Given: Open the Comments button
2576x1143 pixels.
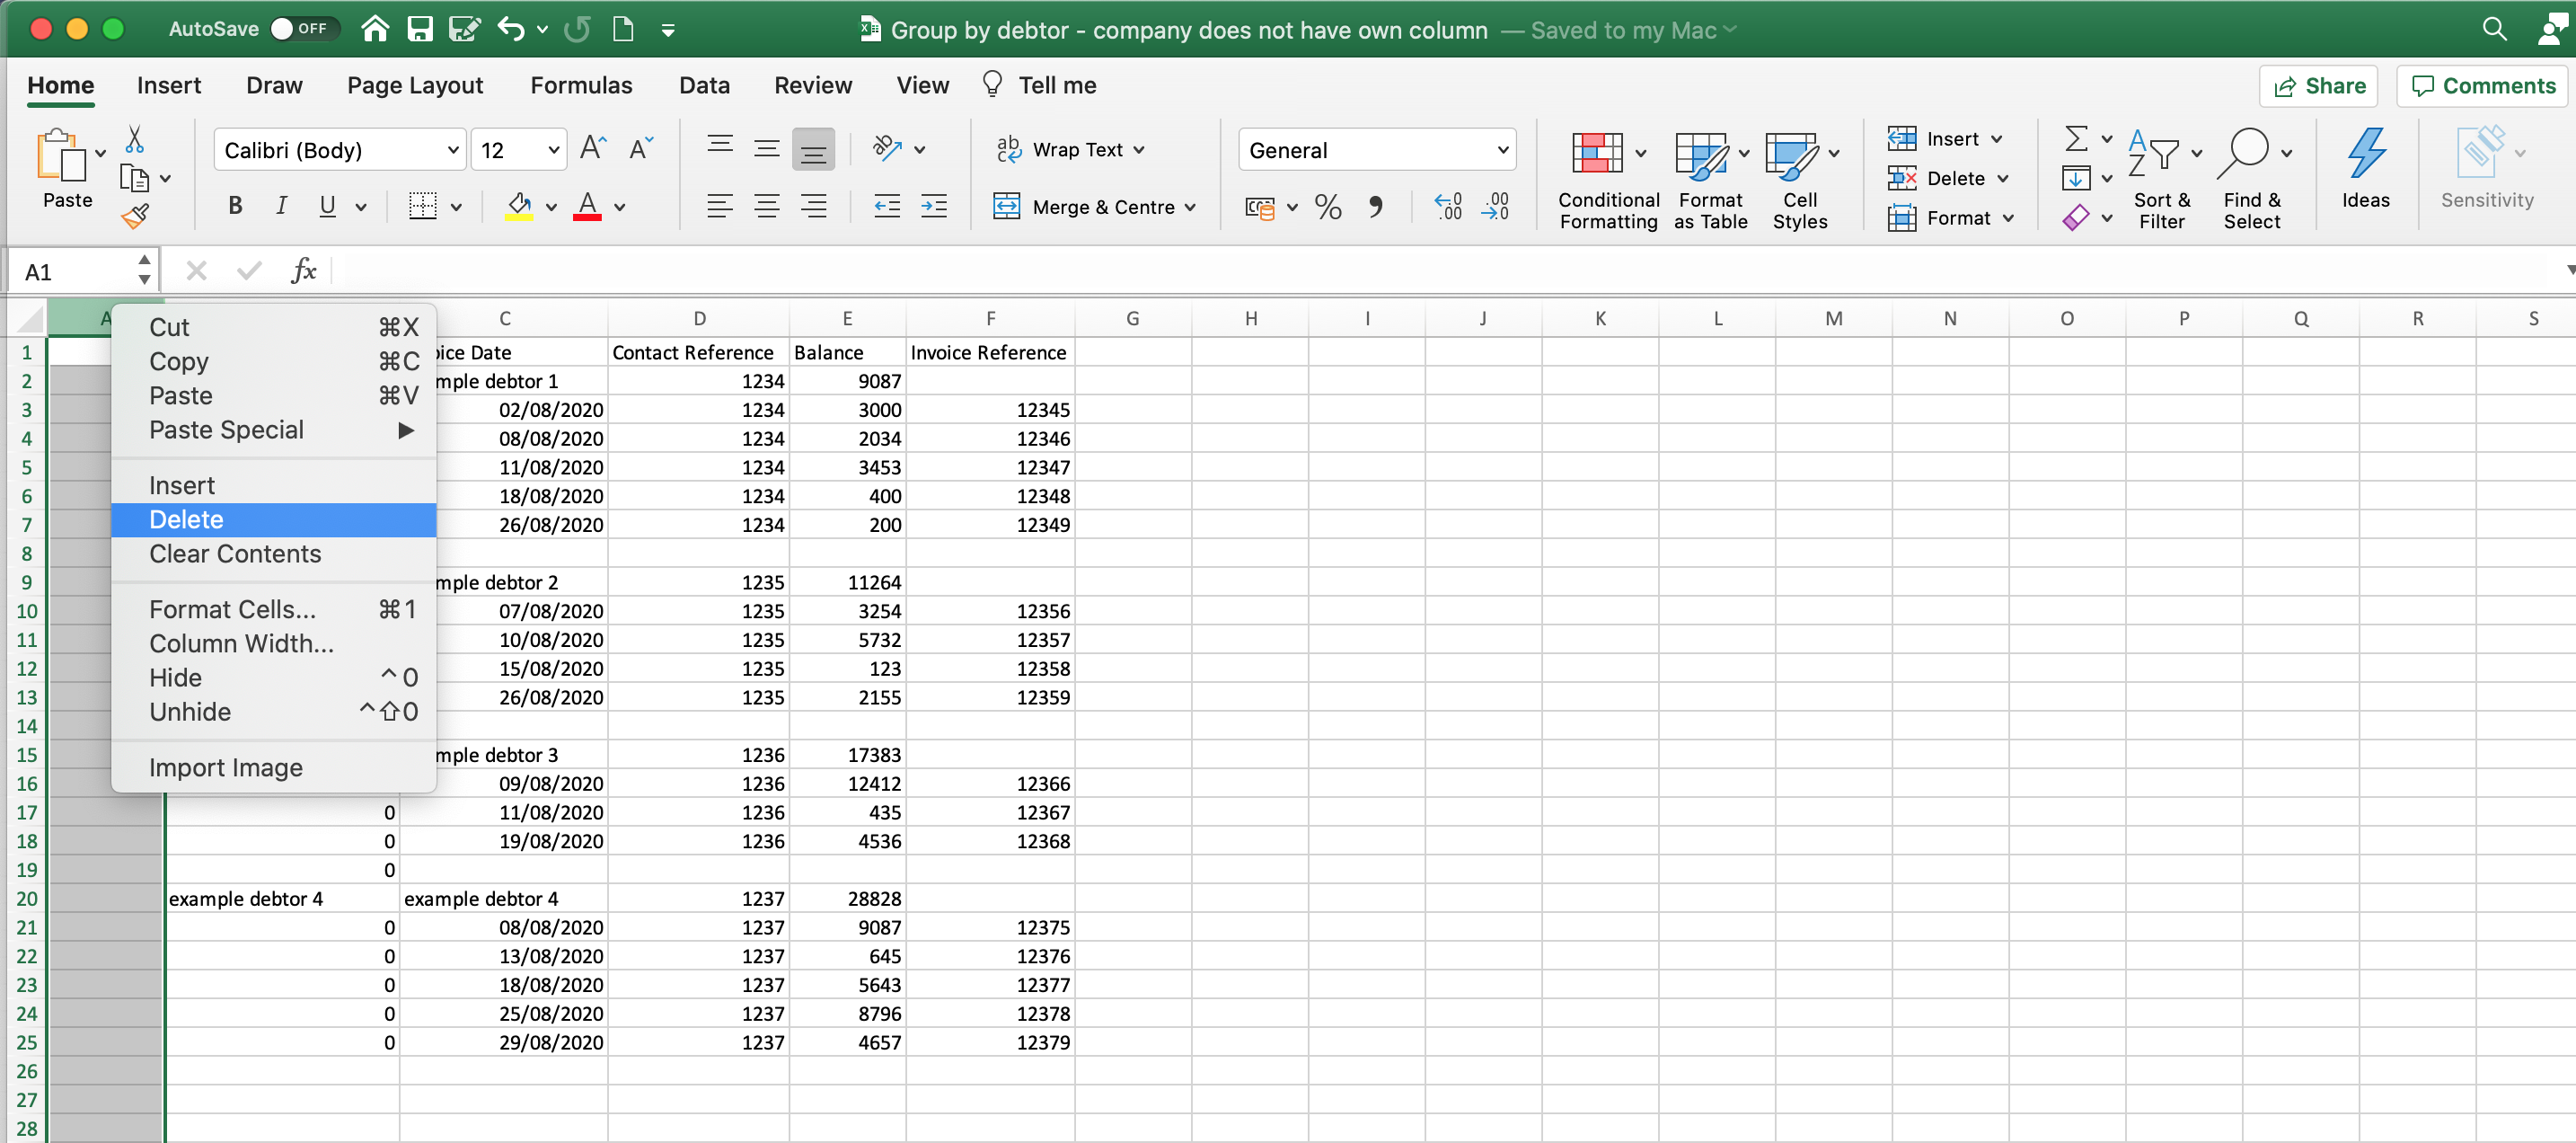Looking at the screenshot, I should 2483,86.
